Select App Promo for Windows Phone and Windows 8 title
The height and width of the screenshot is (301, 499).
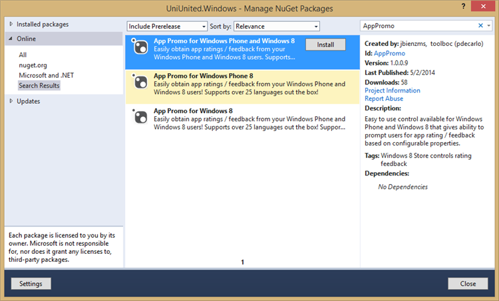click(224, 41)
